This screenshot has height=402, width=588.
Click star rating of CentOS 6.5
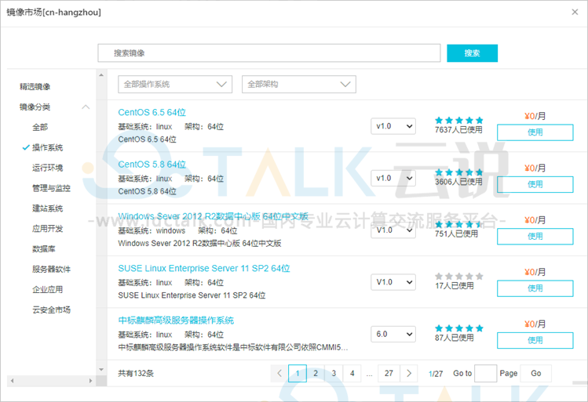pos(459,120)
